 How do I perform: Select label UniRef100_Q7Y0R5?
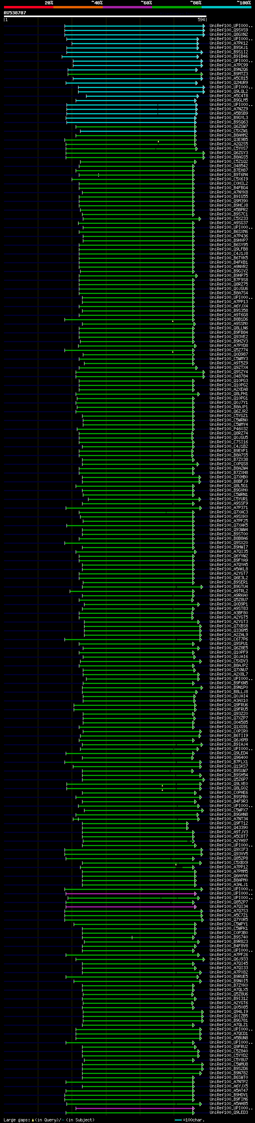coord(229,920)
